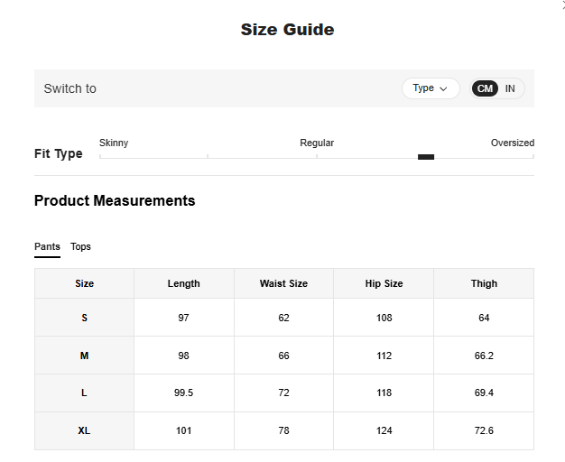Image resolution: width=565 pixels, height=462 pixels.
Task: Switch measurement units to IN
Action: click(510, 88)
